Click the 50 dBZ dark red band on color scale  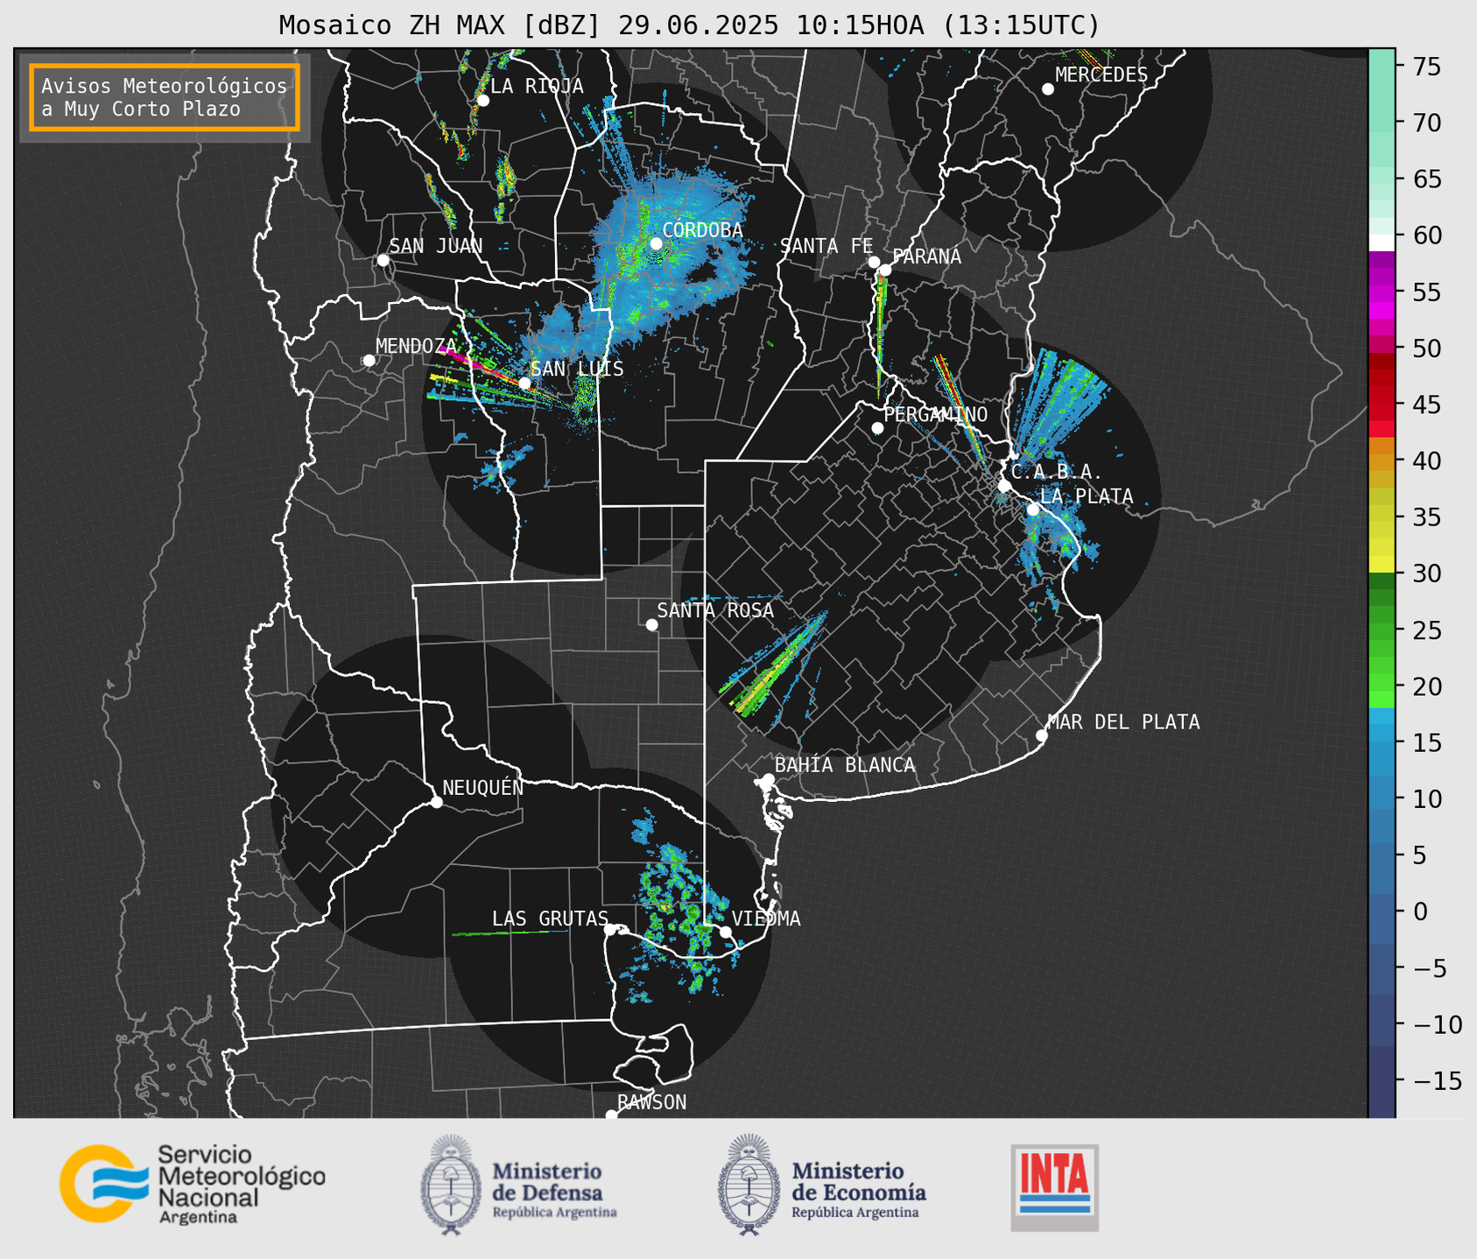click(1382, 359)
